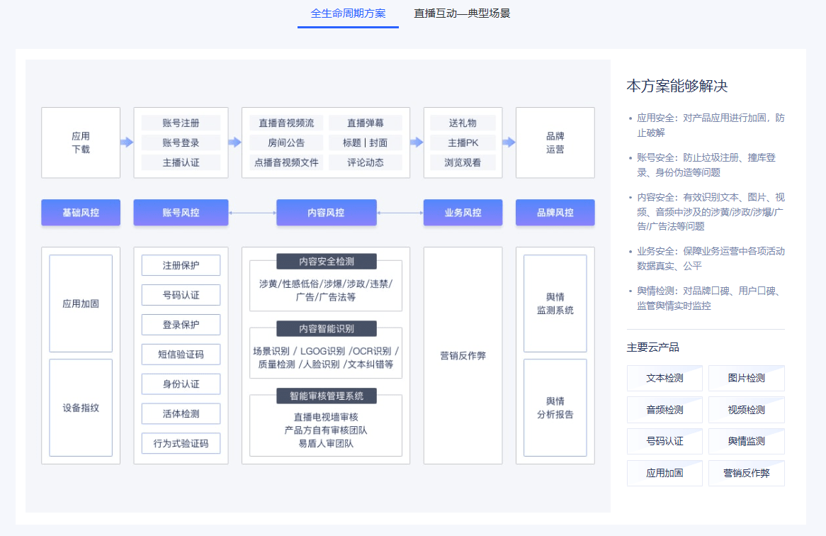Click the 登录保护 box
The height and width of the screenshot is (536, 826).
pyautogui.click(x=181, y=325)
